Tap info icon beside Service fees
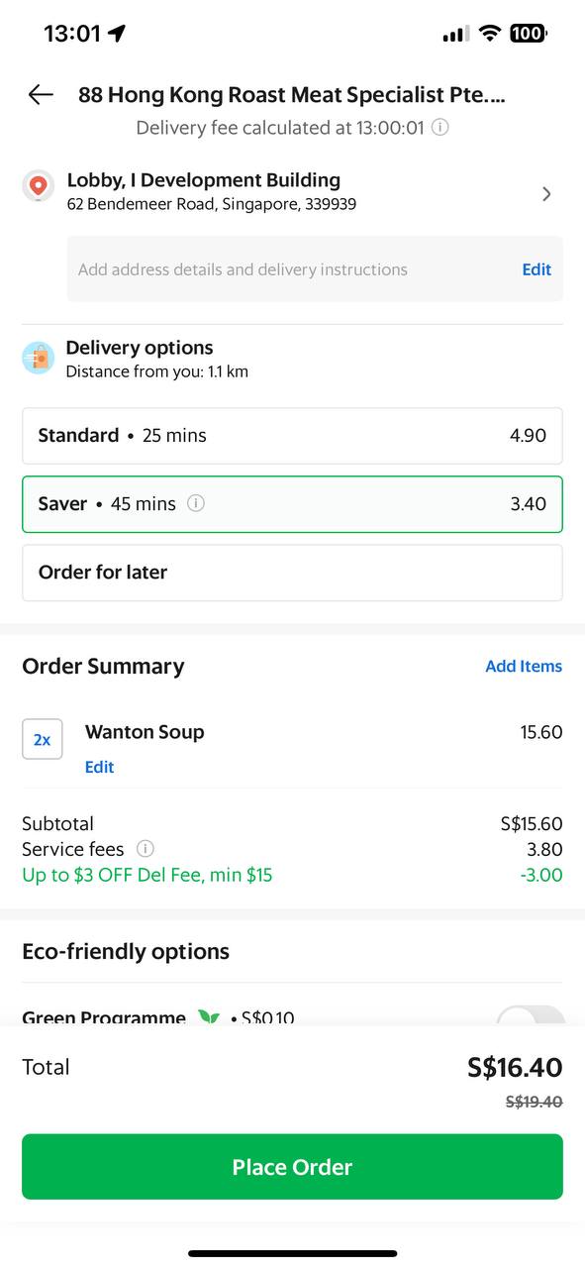This screenshot has width=585, height=1268. [x=145, y=849]
